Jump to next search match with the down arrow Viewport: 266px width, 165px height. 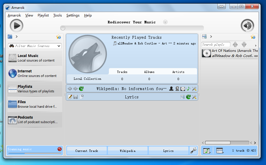pyautogui.click(x=244, y=44)
